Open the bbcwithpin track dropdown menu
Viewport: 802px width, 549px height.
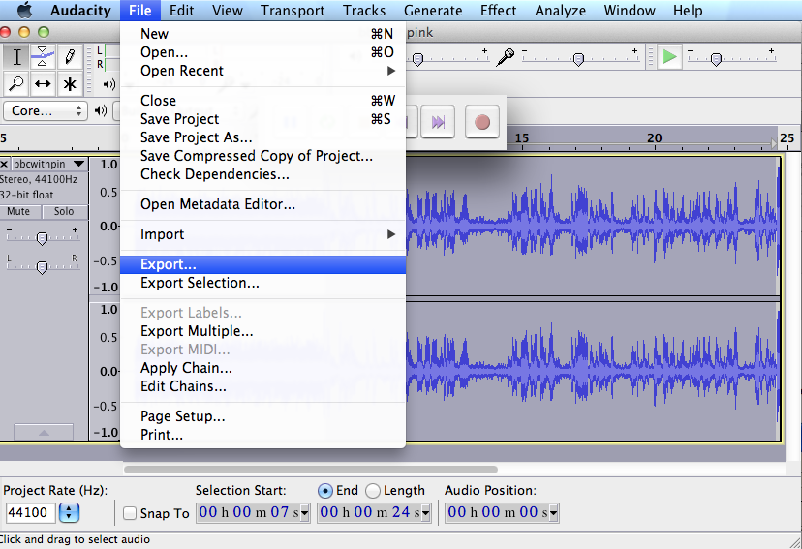point(78,164)
